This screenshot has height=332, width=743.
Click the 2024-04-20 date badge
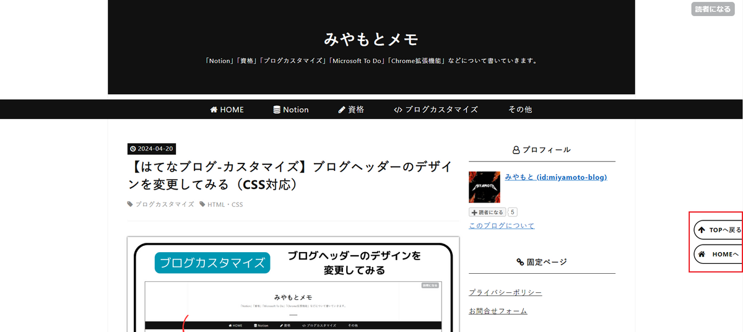pos(152,149)
